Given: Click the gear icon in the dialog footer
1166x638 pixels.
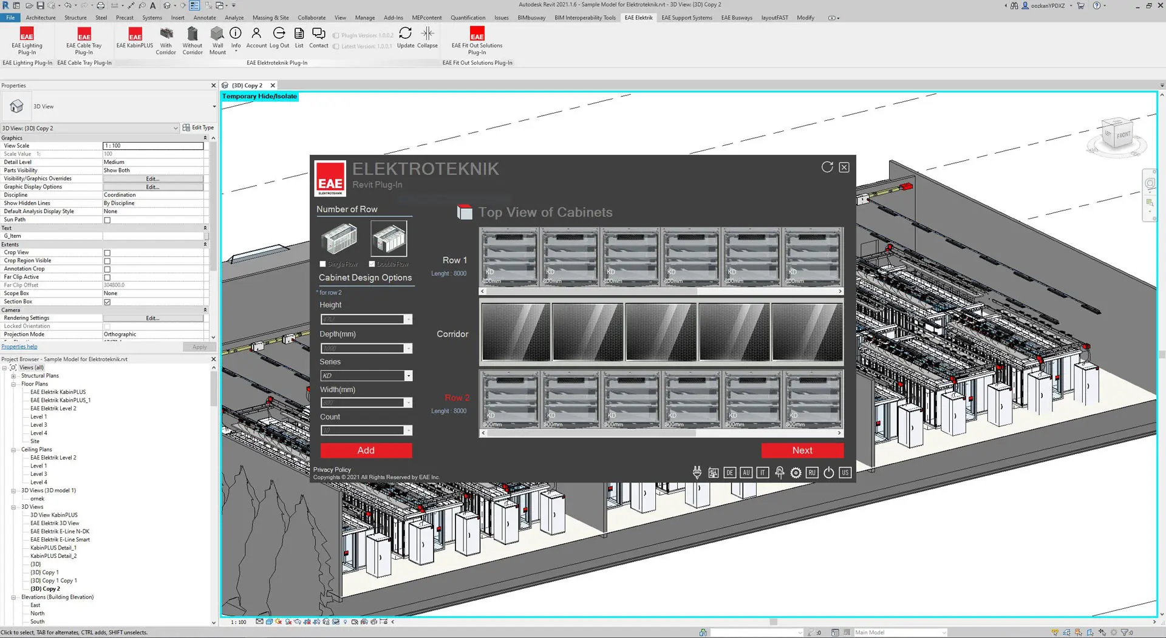Looking at the screenshot, I should pos(796,472).
